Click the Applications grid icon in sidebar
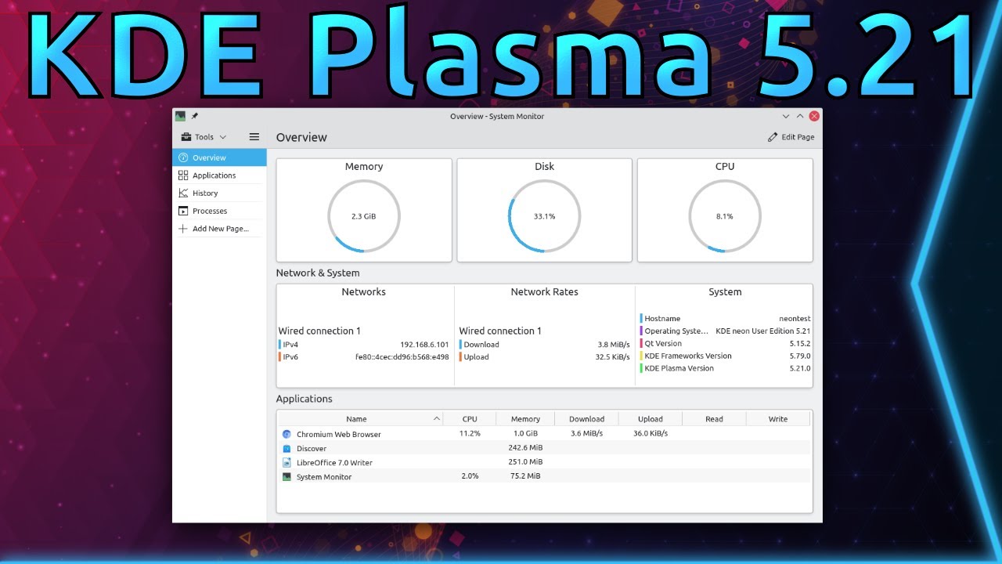 [x=183, y=175]
